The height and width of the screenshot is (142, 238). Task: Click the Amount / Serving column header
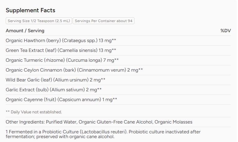pyautogui.click(x=25, y=31)
